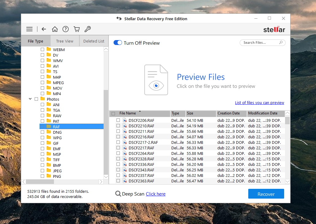Screen dimensions: 316x224
Task: Tick the JPEG folder checkbox
Action: point(43,171)
